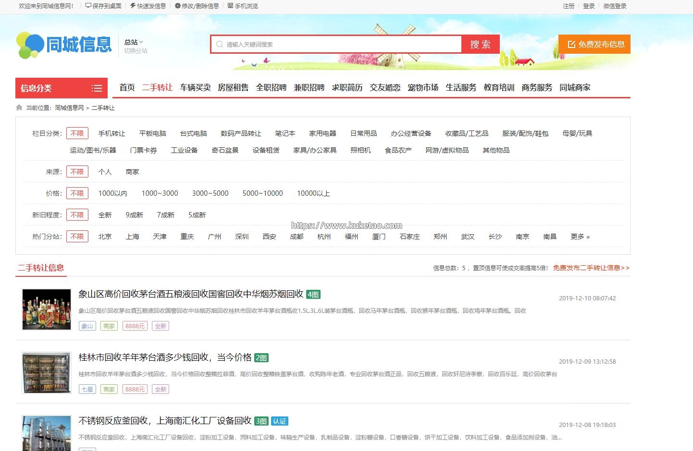
Task: Open the Moutai liquor bottles thumbnail
Action: (x=47, y=309)
